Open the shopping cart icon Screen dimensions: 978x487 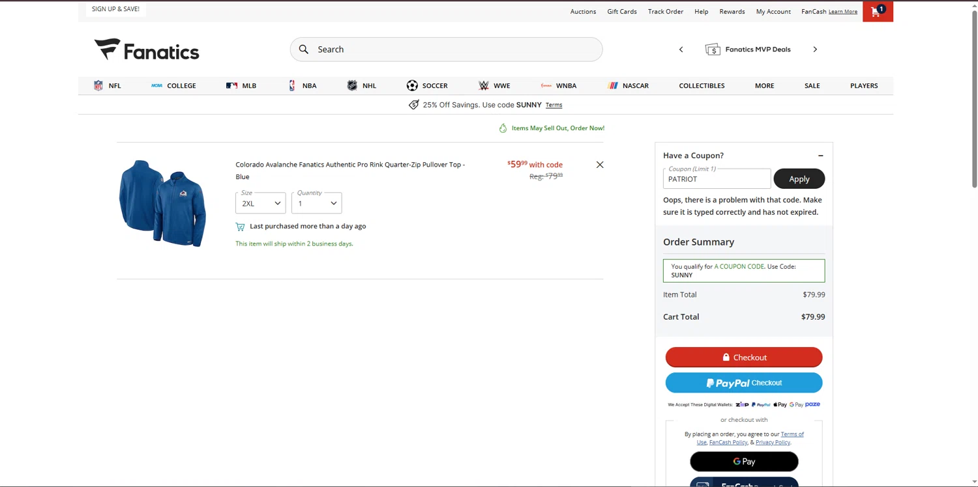click(878, 11)
